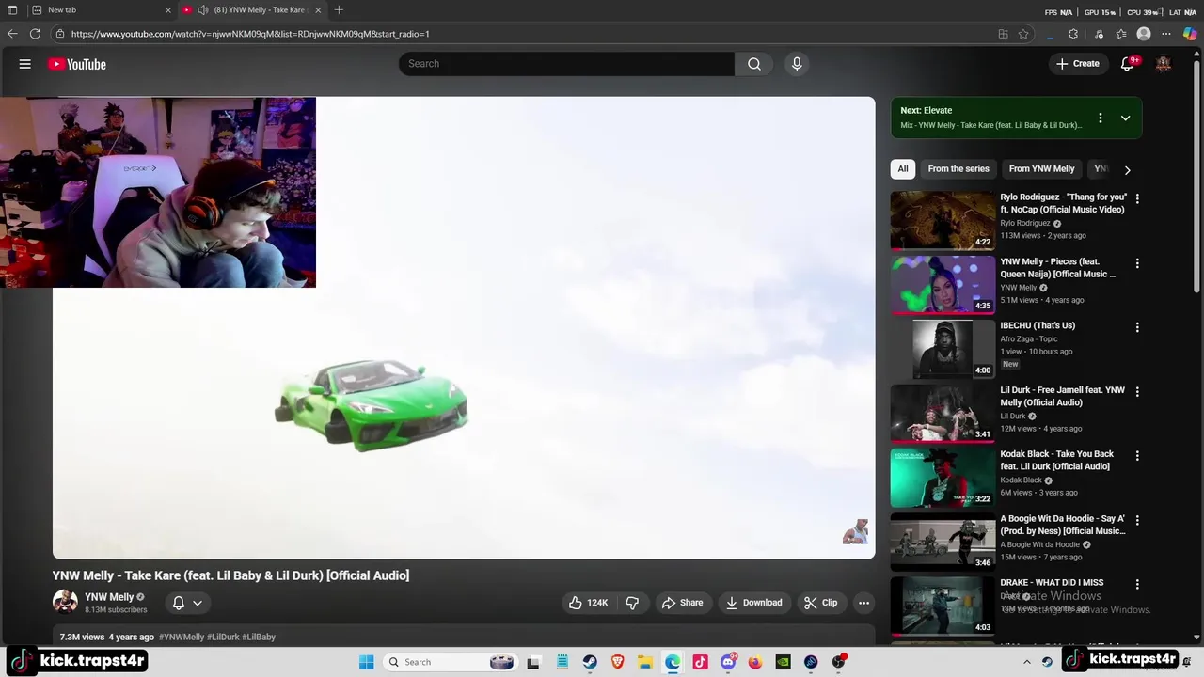The image size is (1204, 677).
Task: Open NVIDIA app from taskbar
Action: [x=783, y=662]
